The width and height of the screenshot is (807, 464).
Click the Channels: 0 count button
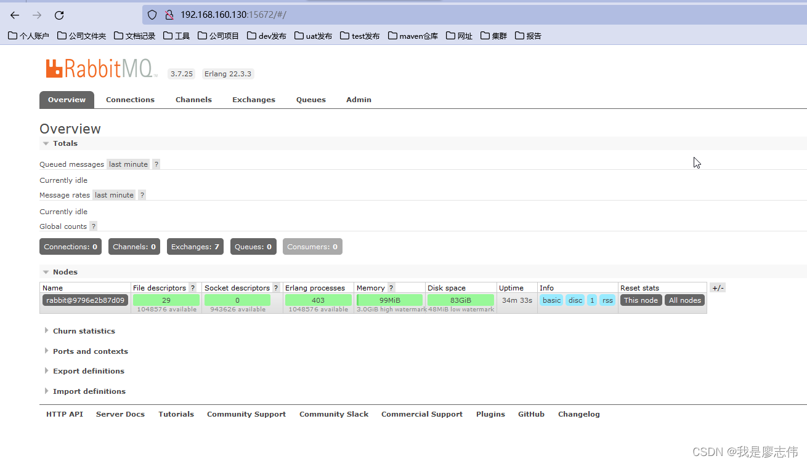click(x=134, y=247)
